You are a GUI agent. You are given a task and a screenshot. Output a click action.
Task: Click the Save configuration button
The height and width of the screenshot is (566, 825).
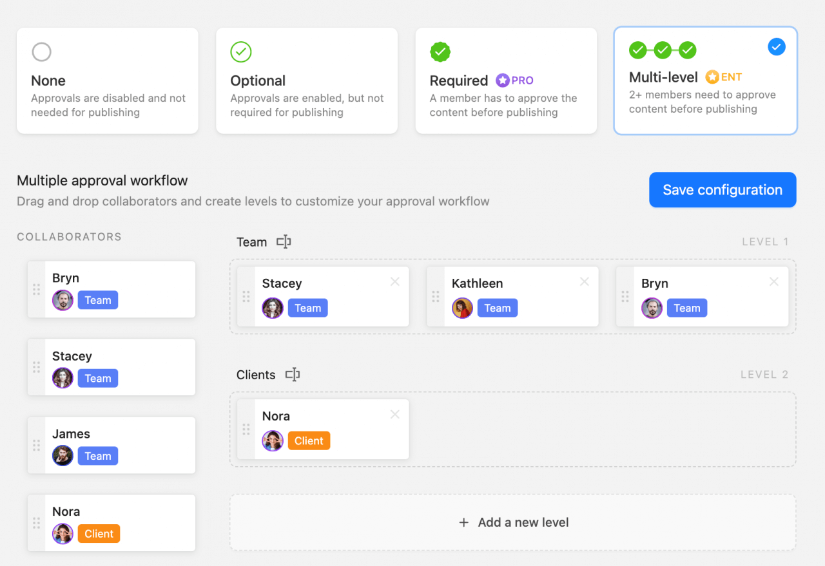(x=722, y=190)
